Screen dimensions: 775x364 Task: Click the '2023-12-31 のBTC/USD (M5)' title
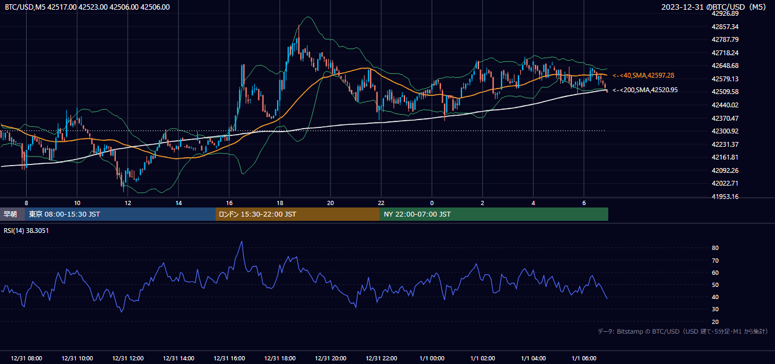point(715,7)
